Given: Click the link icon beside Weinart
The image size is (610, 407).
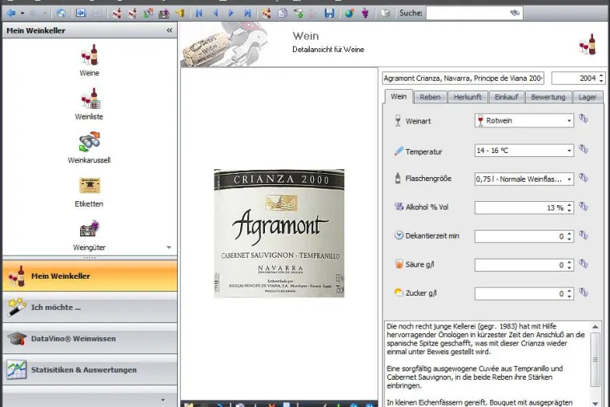Looking at the screenshot, I should pyautogui.click(x=583, y=119).
